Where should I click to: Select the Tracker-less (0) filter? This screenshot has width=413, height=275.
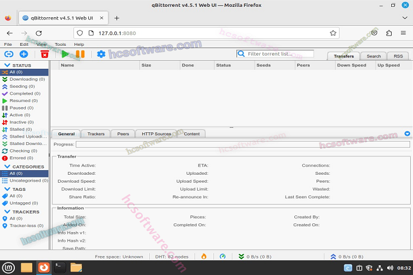tap(24, 226)
